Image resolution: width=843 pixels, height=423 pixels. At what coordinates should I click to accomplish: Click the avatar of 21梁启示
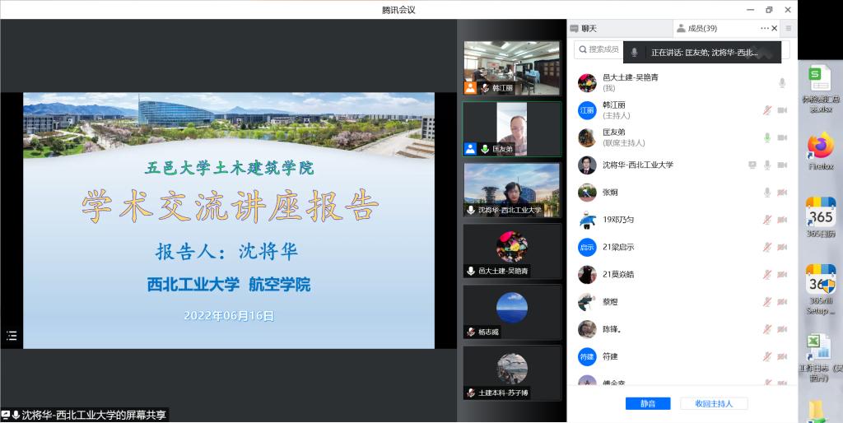[587, 247]
